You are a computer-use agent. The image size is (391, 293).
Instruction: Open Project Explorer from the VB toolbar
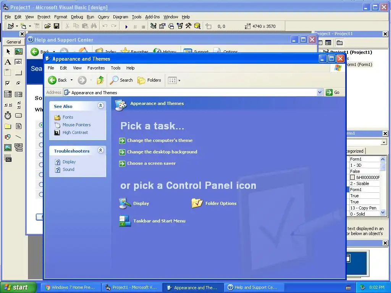coord(153,26)
